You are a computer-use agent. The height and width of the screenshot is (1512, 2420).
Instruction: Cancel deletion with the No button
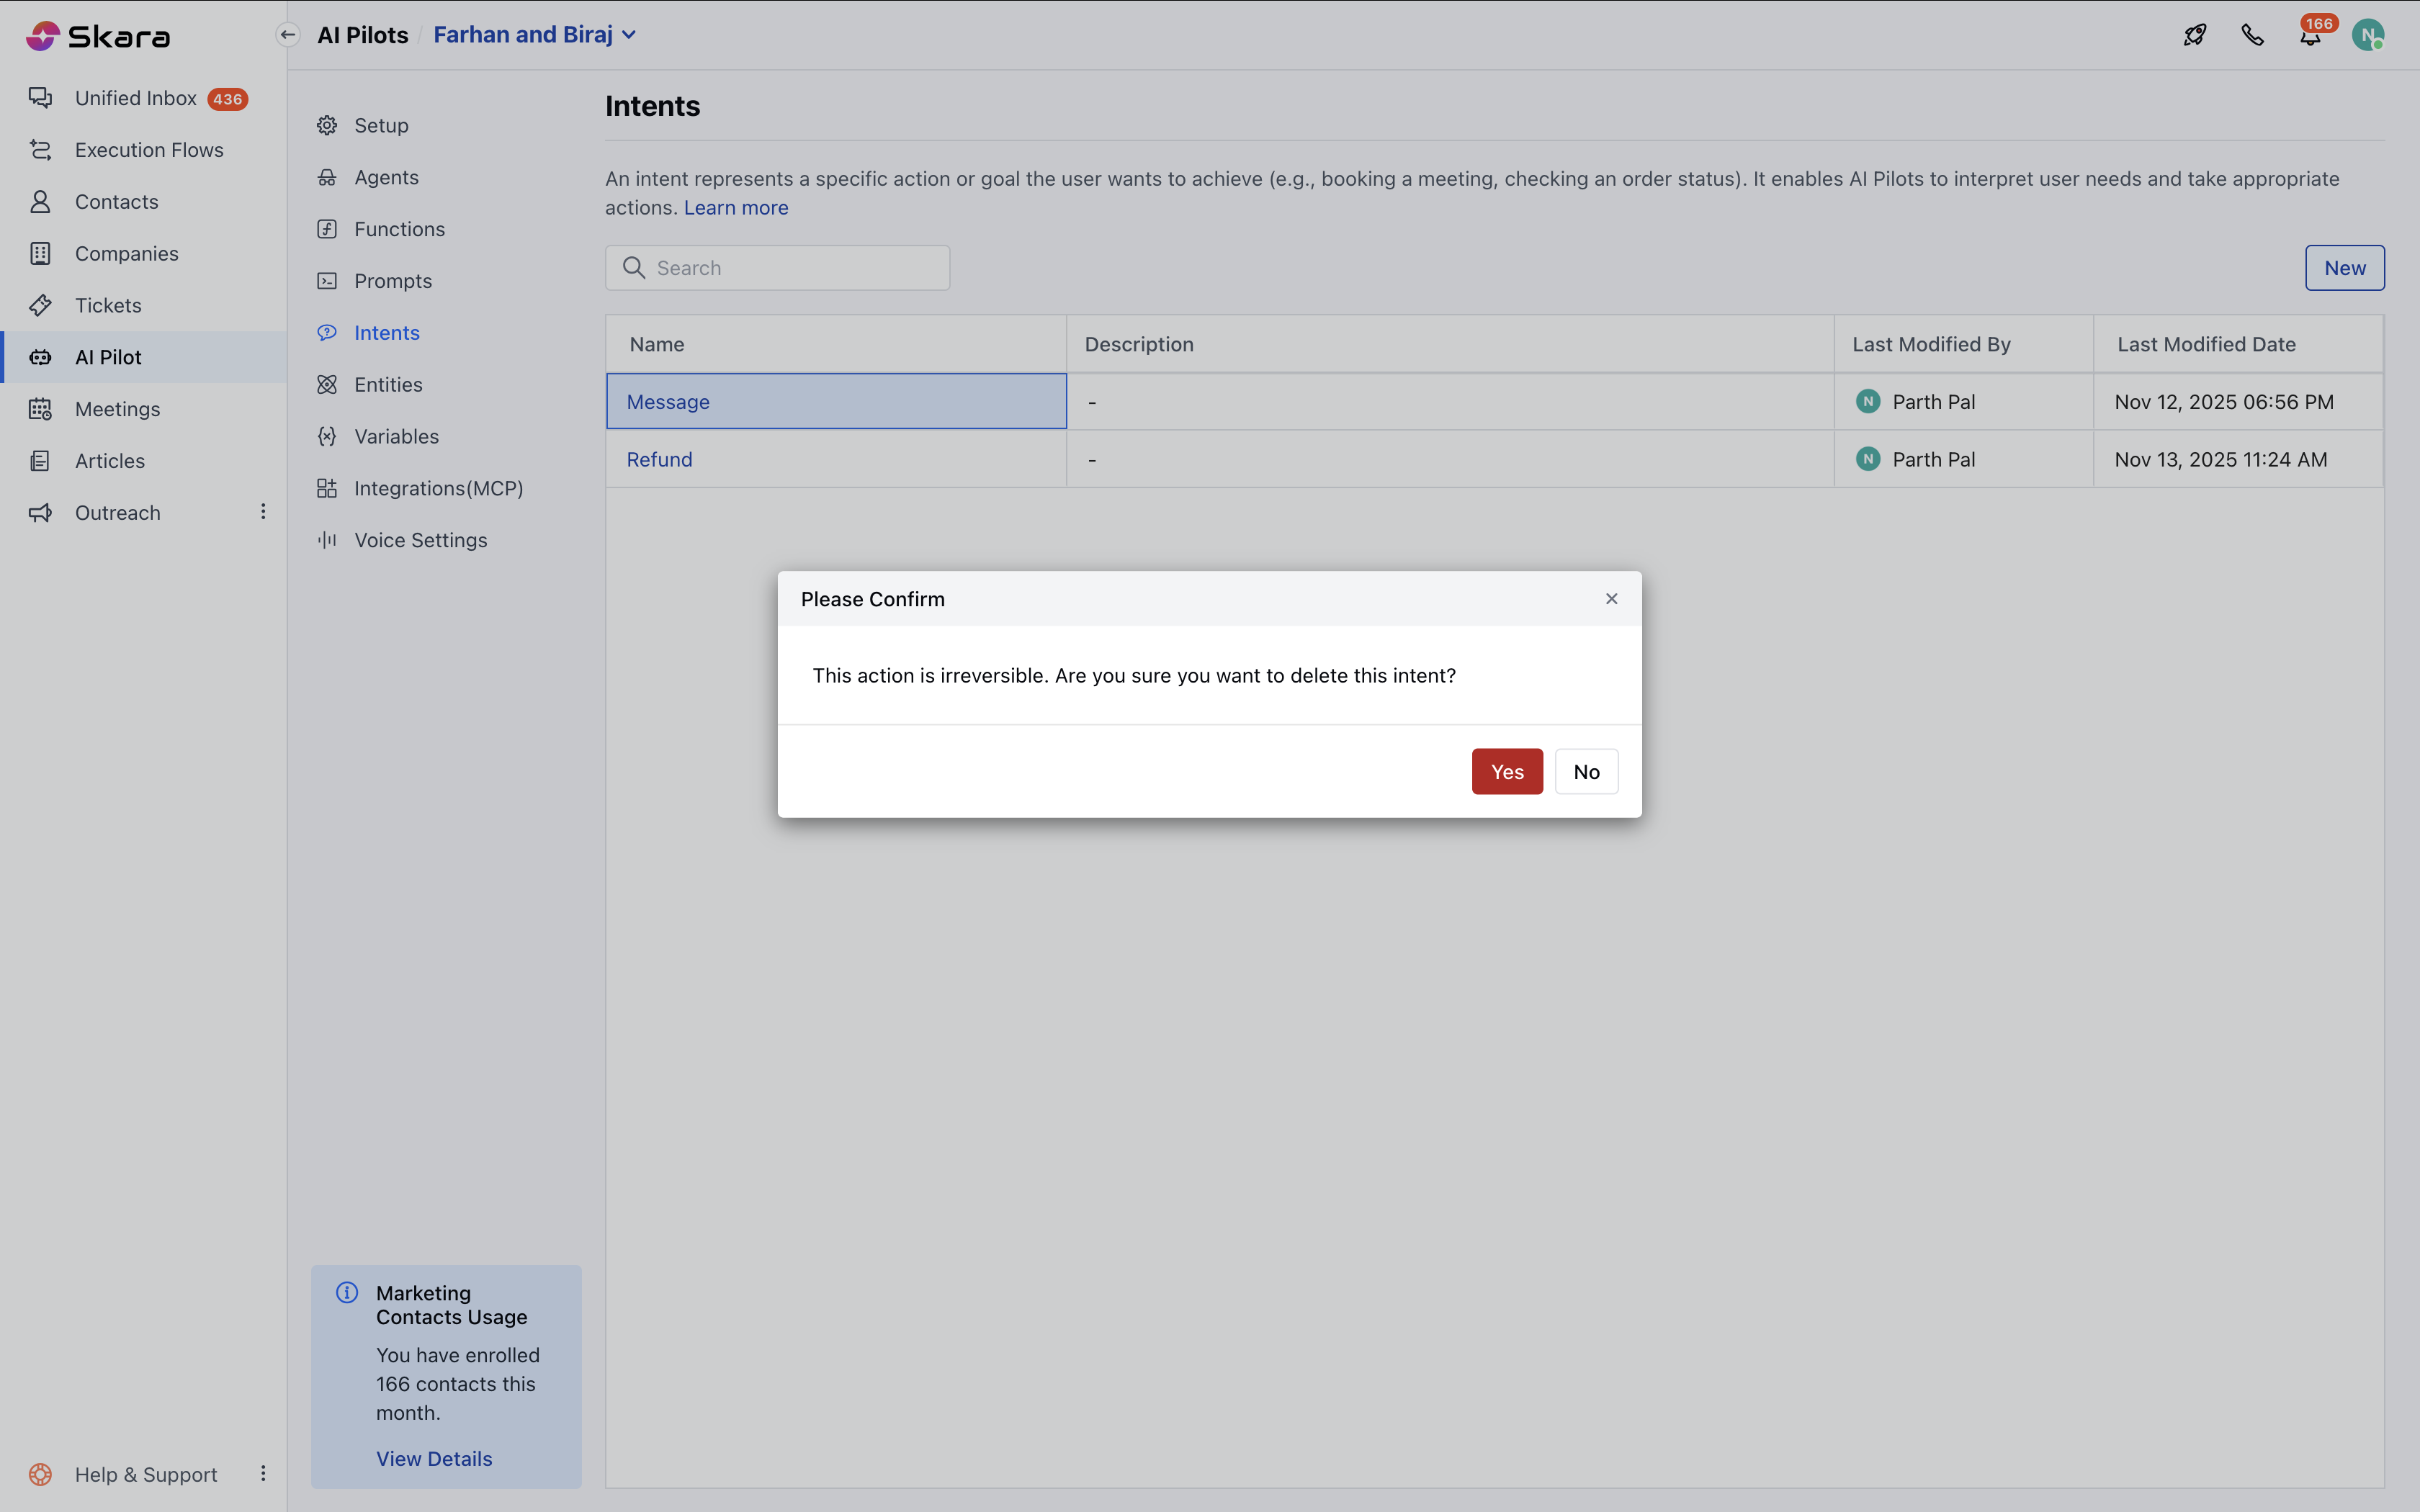pyautogui.click(x=1585, y=771)
